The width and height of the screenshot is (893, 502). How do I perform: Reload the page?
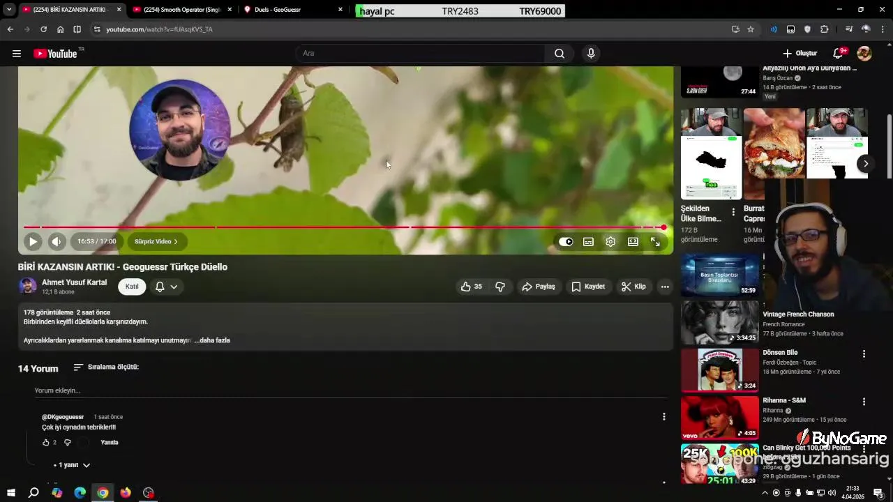pyautogui.click(x=43, y=29)
